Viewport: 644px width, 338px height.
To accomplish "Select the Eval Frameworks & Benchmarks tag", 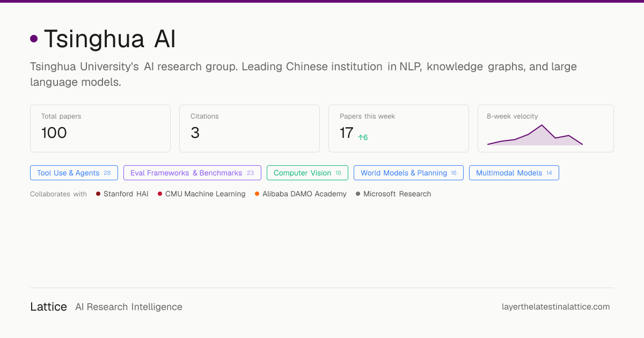I will click(192, 173).
